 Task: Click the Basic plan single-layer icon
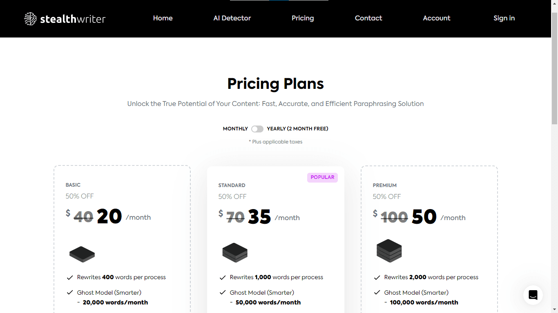82,254
